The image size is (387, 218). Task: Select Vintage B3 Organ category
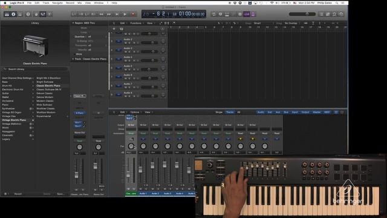11,113
